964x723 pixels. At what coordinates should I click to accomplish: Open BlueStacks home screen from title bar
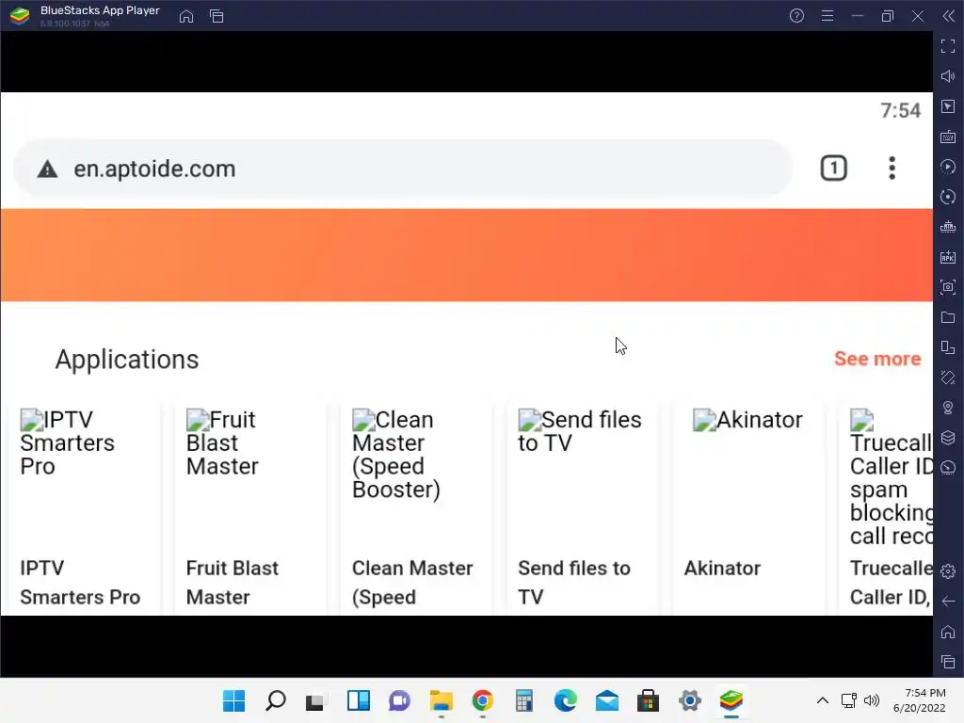point(186,16)
